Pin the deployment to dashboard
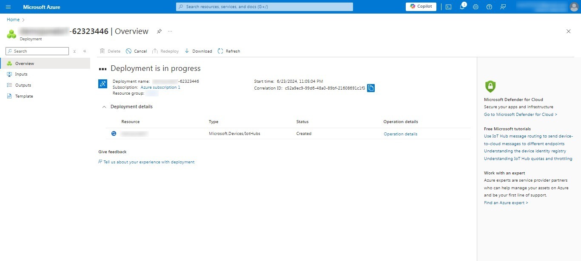This screenshot has width=581, height=261. point(159,31)
